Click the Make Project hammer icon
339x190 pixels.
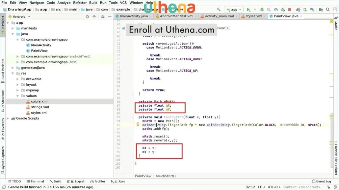(x=219, y=10)
